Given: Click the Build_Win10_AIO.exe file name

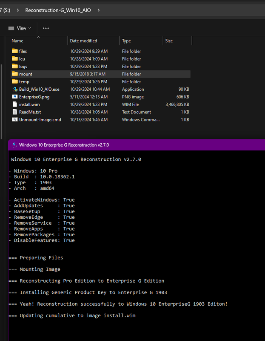Looking at the screenshot, I should pyautogui.click(x=39, y=90).
